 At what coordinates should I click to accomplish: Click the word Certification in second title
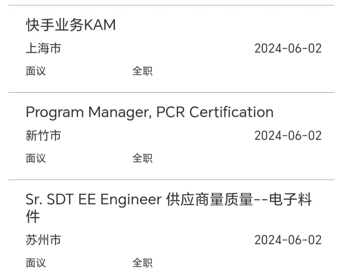tap(232, 112)
